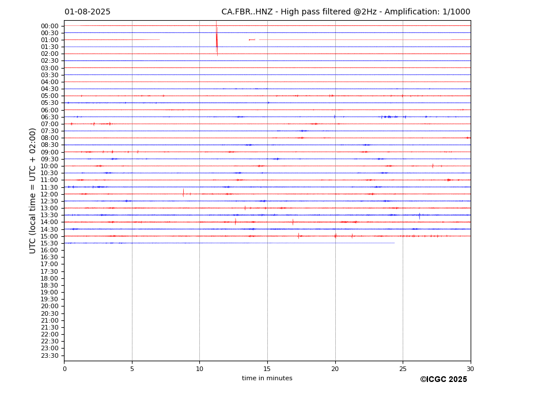Click the 03:30 time row label
The width and height of the screenshot is (534, 401).
coord(50,75)
